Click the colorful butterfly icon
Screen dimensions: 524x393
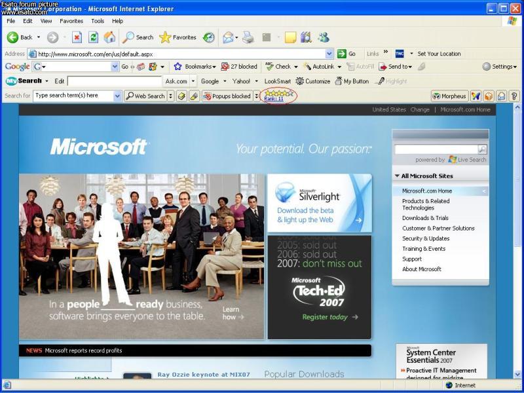pos(476,96)
